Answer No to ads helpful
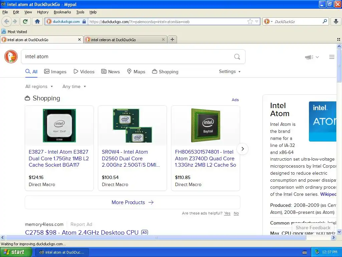The image size is (342, 257). (236, 213)
